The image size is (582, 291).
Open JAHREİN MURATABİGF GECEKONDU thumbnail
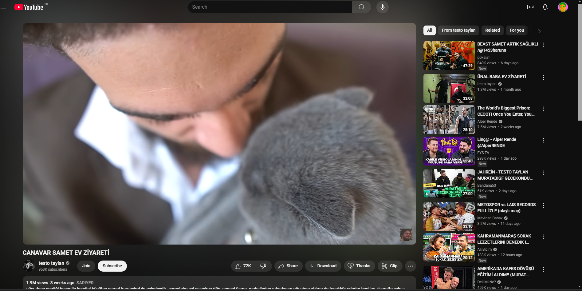point(449,184)
